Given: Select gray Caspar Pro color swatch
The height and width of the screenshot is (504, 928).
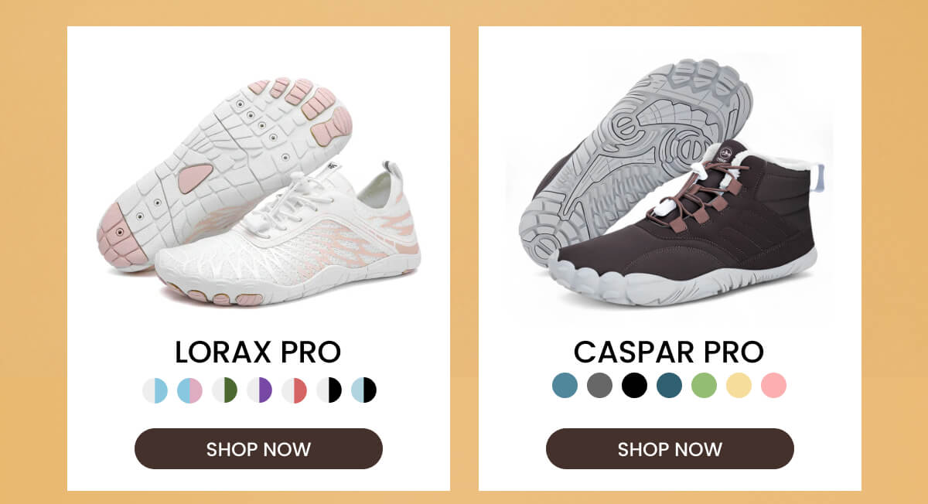Looking at the screenshot, I should tap(599, 385).
